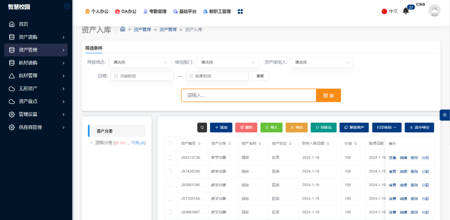The height and width of the screenshot is (220, 450).
Task: Click 编辑 in row JX3435208
Action: click(x=403, y=172)
